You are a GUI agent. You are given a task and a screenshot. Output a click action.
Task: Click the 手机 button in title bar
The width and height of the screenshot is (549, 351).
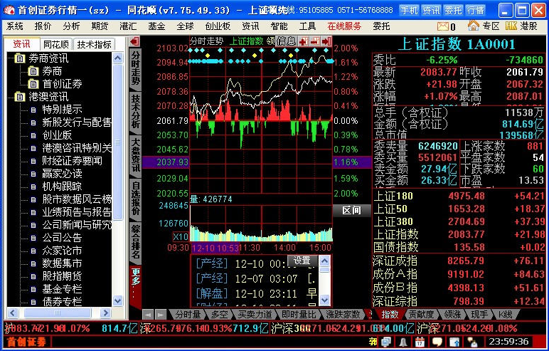click(x=409, y=10)
